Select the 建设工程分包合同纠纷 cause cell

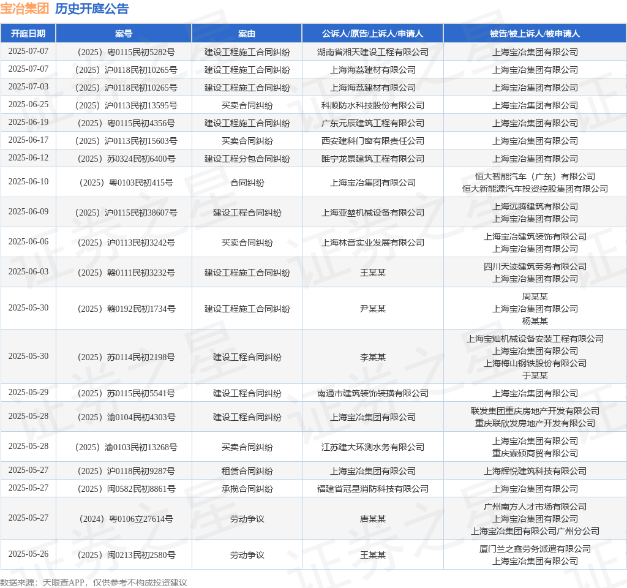[247, 159]
